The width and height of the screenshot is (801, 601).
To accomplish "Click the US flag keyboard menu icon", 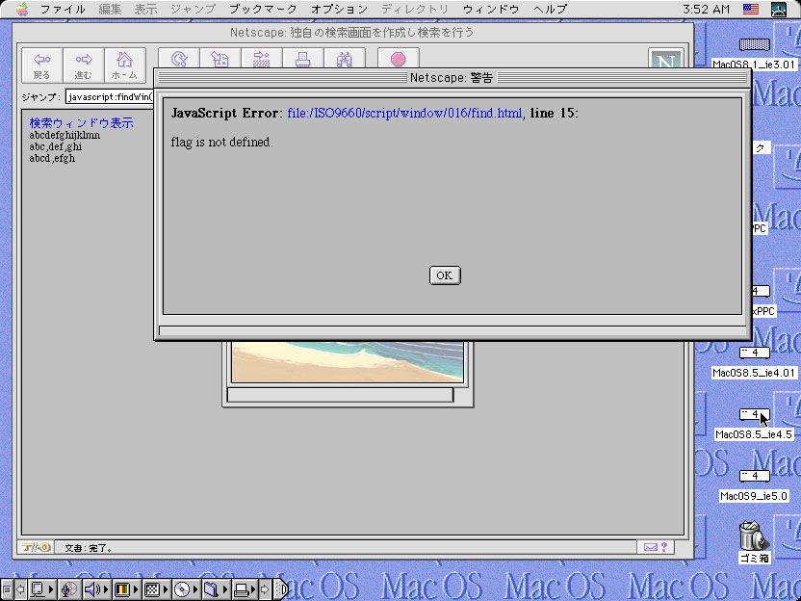I will pos(751,10).
